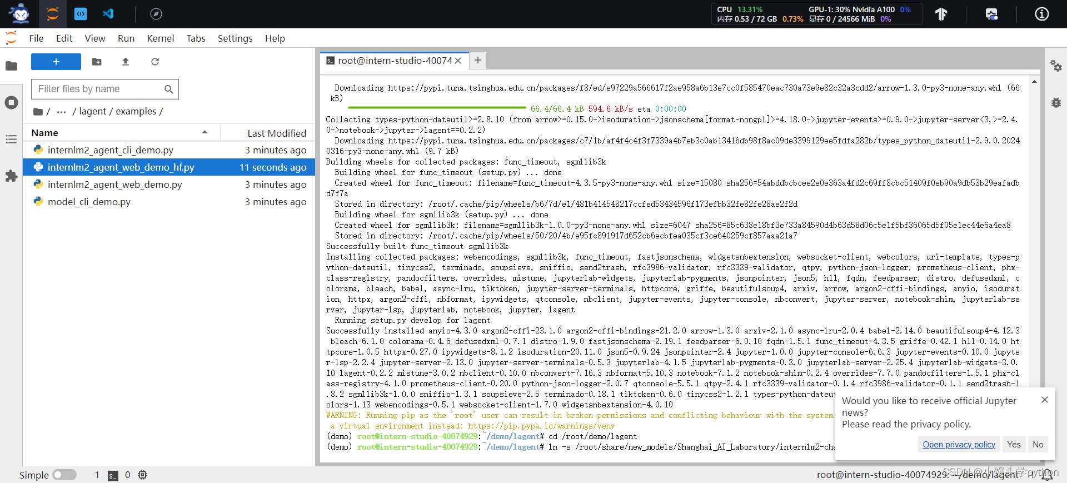The height and width of the screenshot is (483, 1067).
Task: Upload files using the upload icon
Action: pos(126,62)
